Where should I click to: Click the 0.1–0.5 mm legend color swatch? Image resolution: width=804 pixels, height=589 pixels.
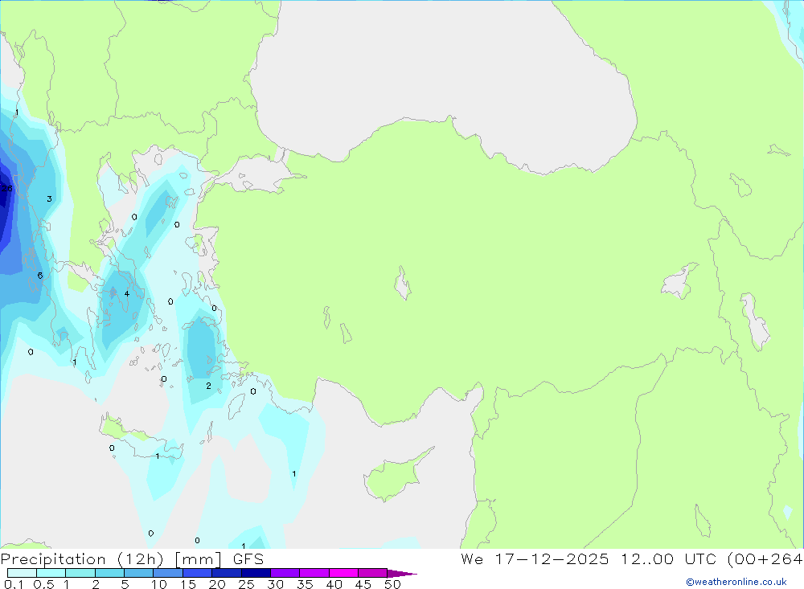(22, 573)
